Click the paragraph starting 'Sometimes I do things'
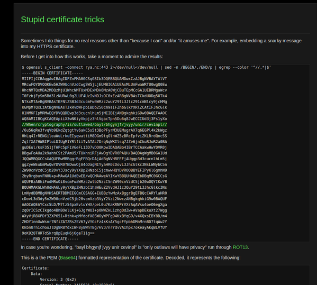The height and width of the screenshot is (285, 317). [161, 43]
